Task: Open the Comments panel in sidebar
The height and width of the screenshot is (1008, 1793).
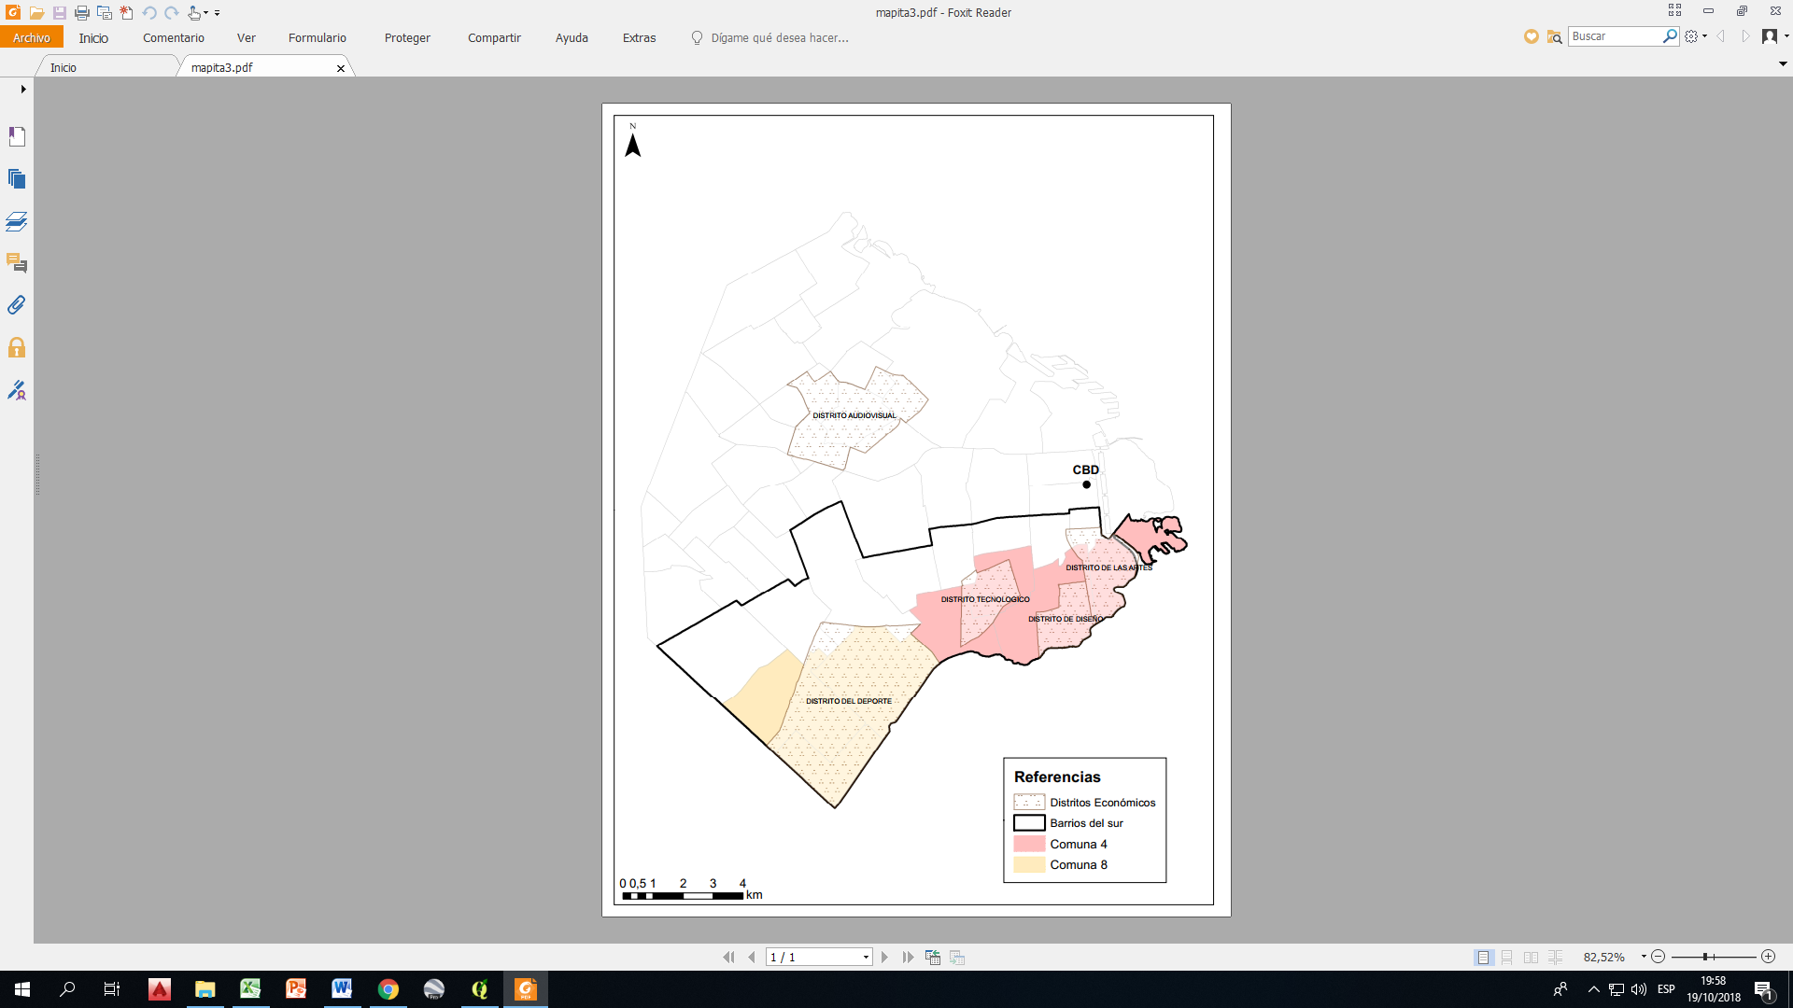Action: (x=17, y=263)
